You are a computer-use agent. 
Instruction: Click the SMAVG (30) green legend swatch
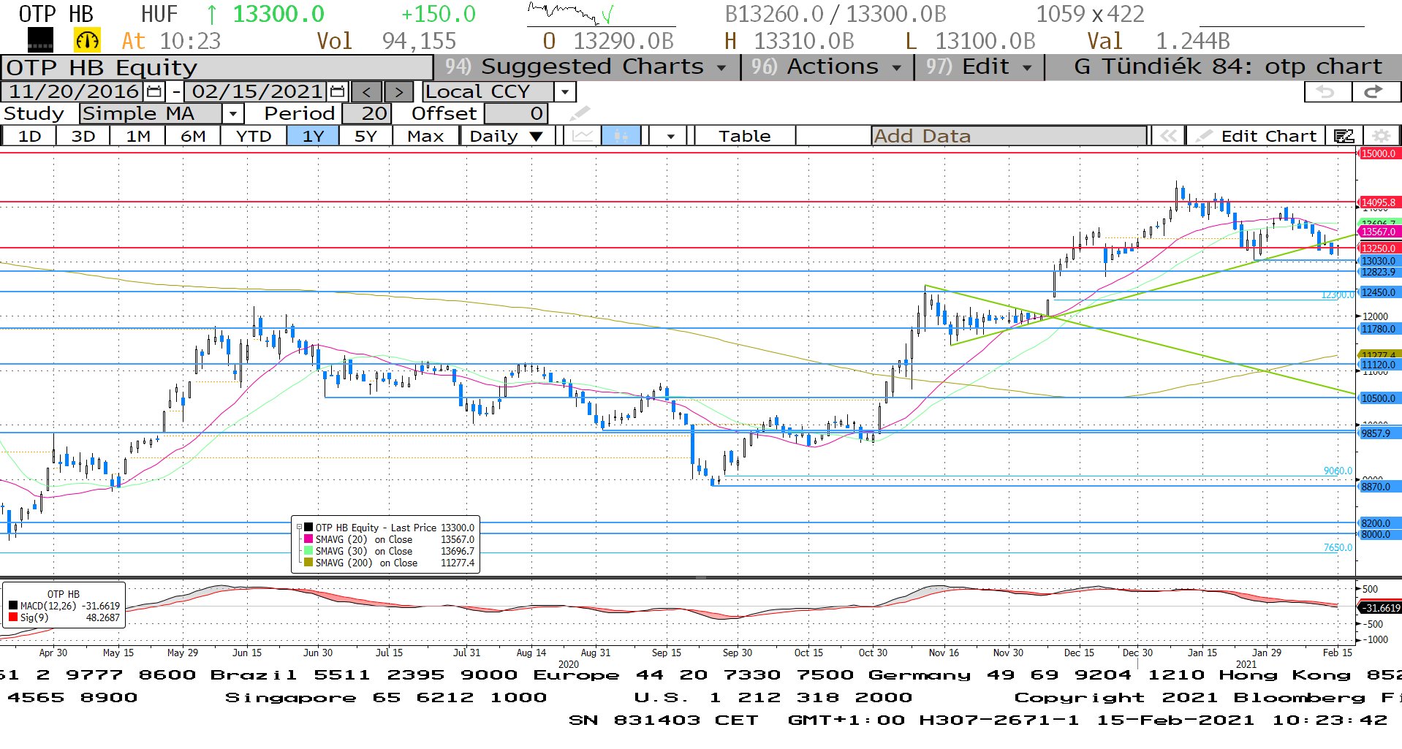pos(308,551)
